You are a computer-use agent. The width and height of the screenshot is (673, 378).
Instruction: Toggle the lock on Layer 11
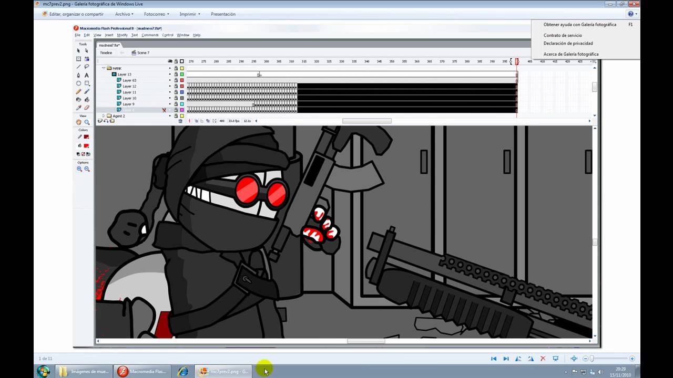[x=176, y=92]
